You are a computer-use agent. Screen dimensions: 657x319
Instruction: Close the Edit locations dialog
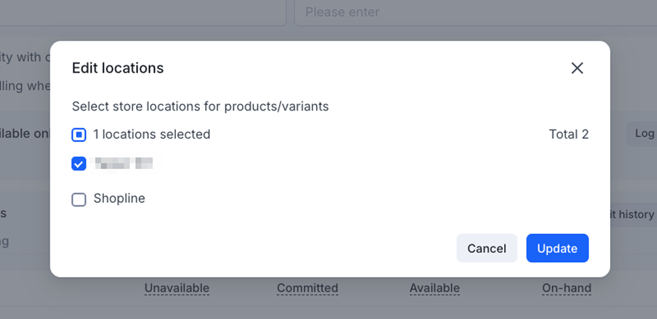pos(577,68)
